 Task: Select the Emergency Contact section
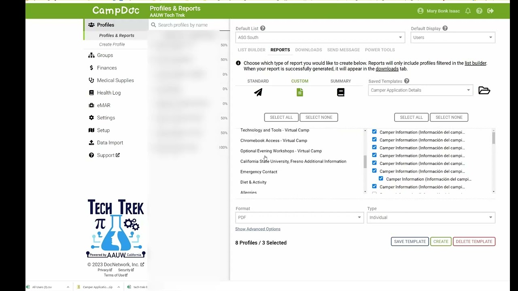(x=259, y=172)
